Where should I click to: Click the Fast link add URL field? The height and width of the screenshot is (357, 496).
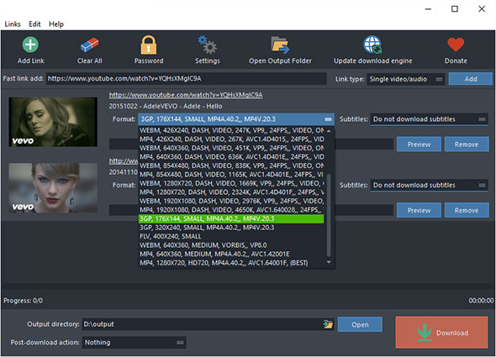click(187, 79)
